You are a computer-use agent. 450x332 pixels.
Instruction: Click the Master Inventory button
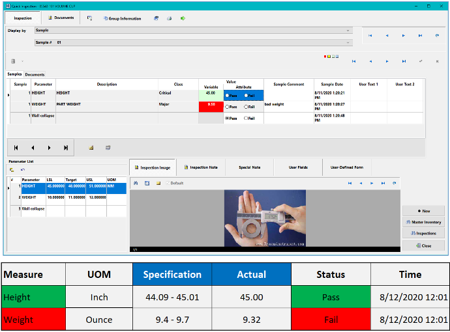[x=423, y=222]
